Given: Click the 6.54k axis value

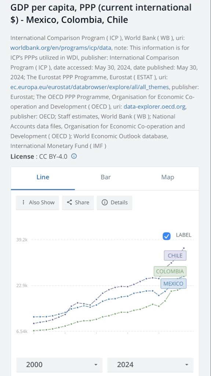Looking at the screenshot, I should click(22, 332).
